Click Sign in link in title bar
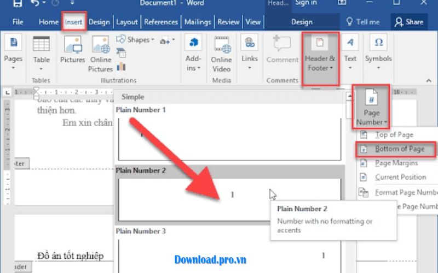 point(306,3)
